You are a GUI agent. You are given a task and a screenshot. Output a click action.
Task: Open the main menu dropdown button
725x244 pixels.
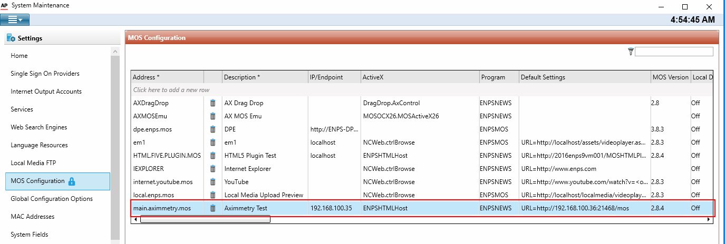pos(15,20)
